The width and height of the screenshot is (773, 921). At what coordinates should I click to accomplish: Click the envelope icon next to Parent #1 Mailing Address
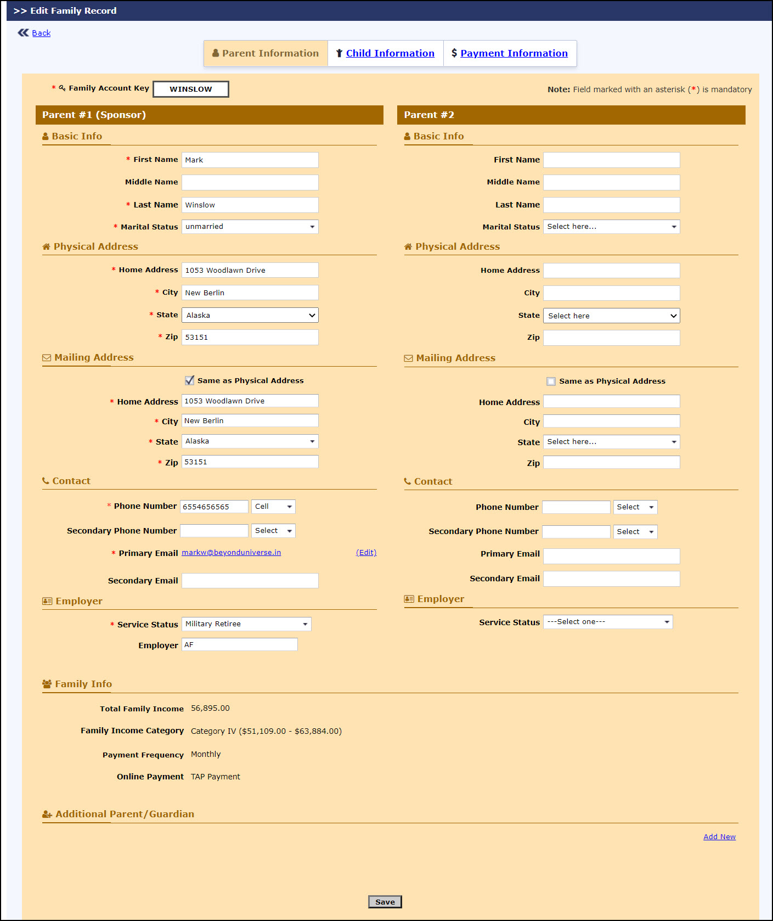pos(47,358)
